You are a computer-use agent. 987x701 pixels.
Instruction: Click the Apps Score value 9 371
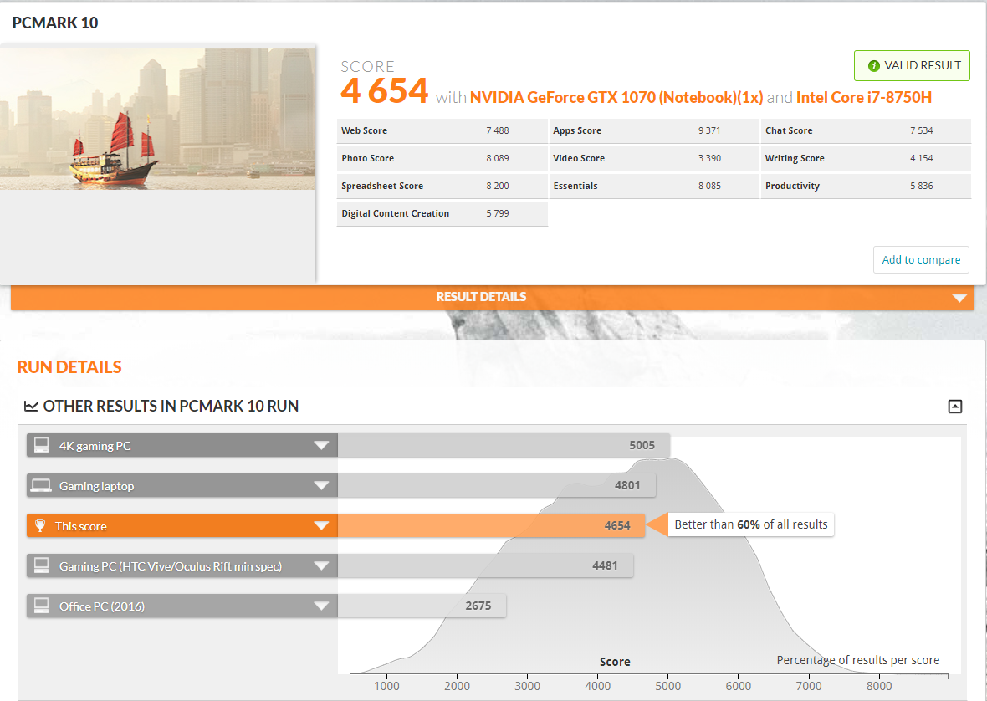click(709, 130)
